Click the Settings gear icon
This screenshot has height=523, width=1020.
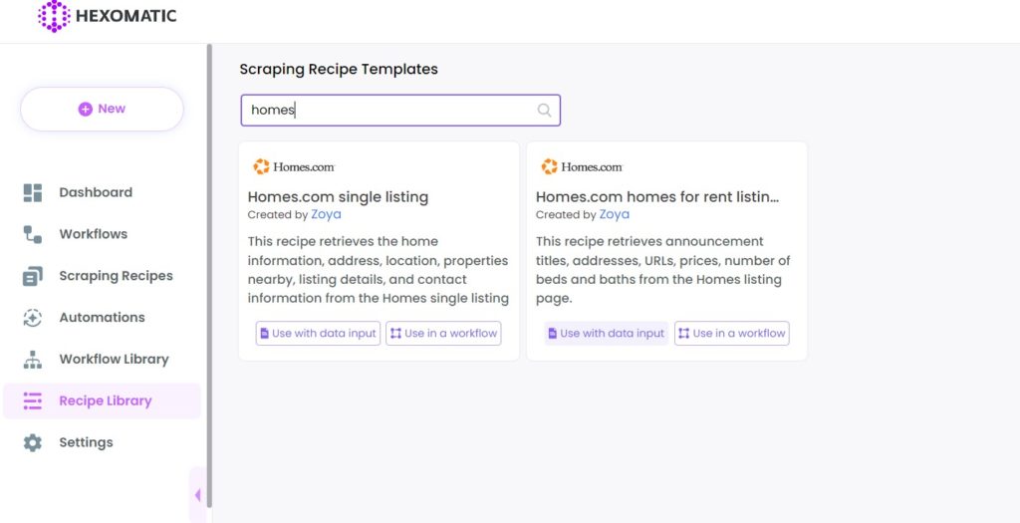coord(33,442)
